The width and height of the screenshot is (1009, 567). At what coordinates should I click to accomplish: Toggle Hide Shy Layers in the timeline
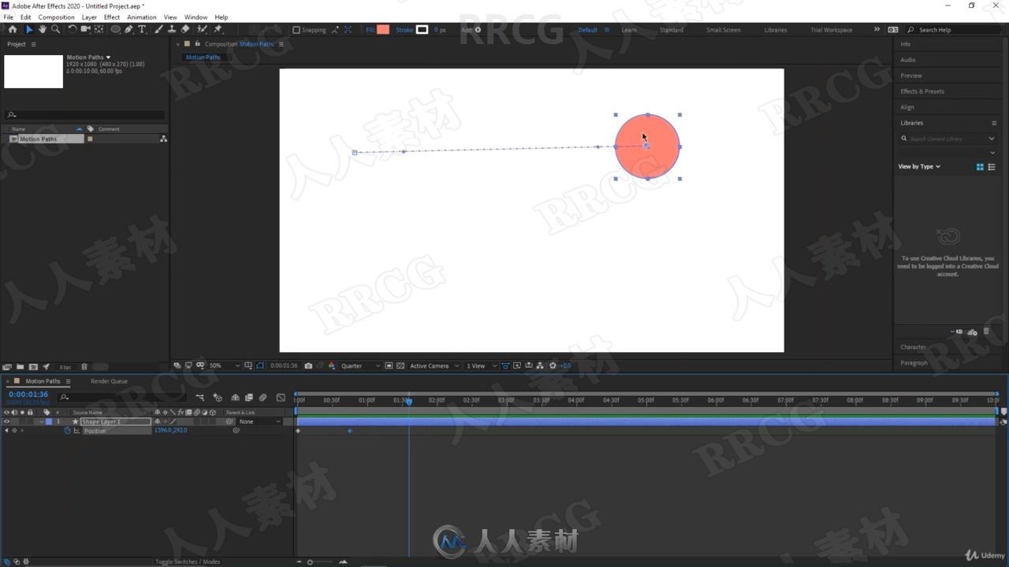[x=235, y=398]
